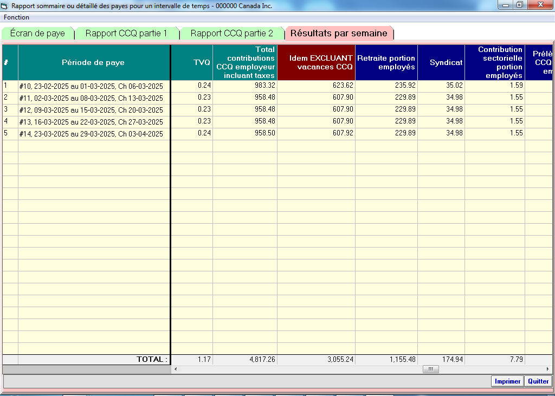Click the horizontal scrollbar thumb
The width and height of the screenshot is (555, 396).
[431, 369]
